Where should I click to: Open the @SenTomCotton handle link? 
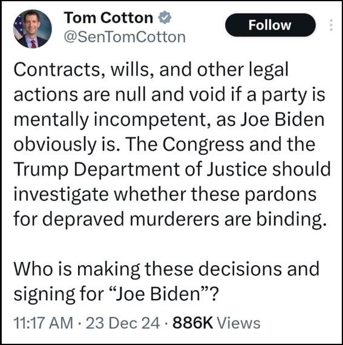pyautogui.click(x=125, y=37)
